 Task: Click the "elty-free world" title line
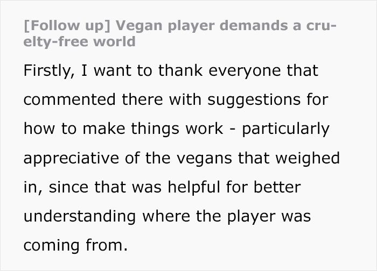[x=79, y=41]
